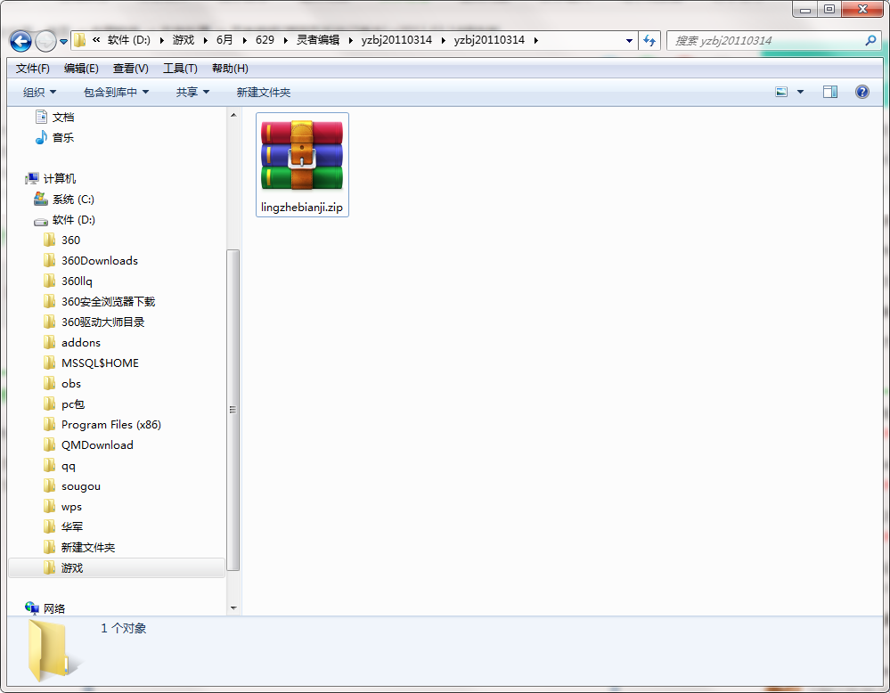This screenshot has height=693, width=890.
Task: Select 计算机 in the navigation pane
Action: (x=51, y=179)
